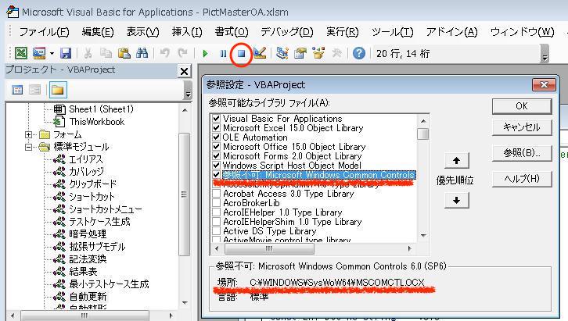This screenshot has width=568, height=321.
Task: Move reference priority down with arrow button
Action: coord(456,200)
